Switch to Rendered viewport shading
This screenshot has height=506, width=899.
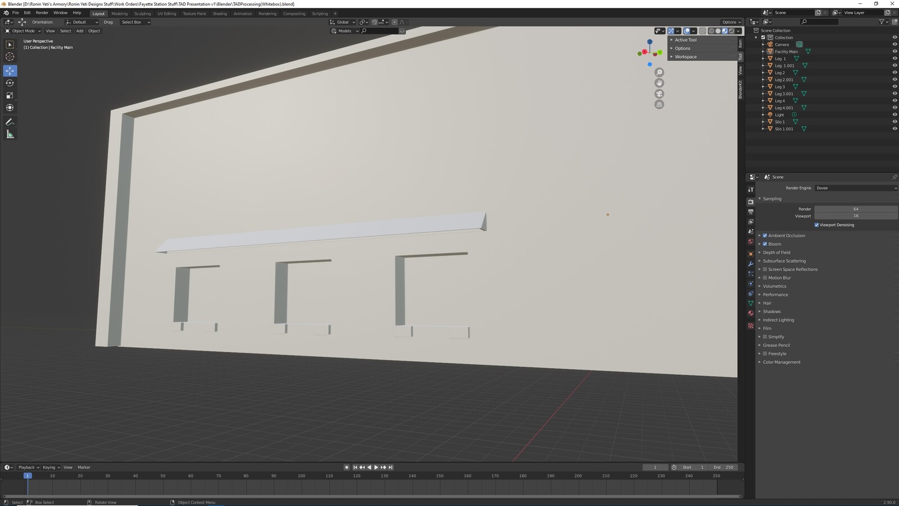tap(732, 31)
